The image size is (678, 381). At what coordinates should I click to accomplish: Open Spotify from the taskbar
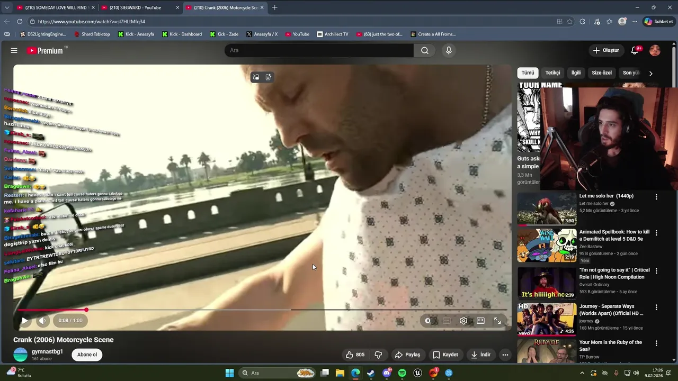[402, 373]
